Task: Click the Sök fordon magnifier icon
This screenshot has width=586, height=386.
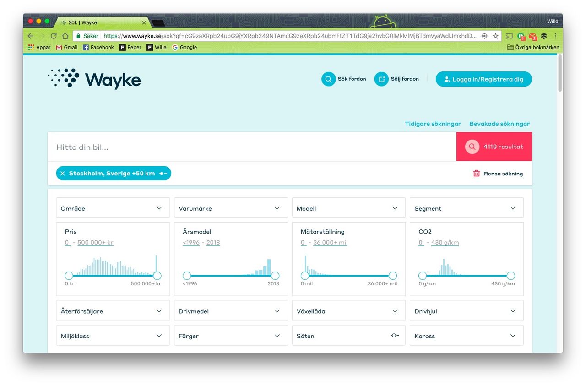Action: [x=328, y=79]
